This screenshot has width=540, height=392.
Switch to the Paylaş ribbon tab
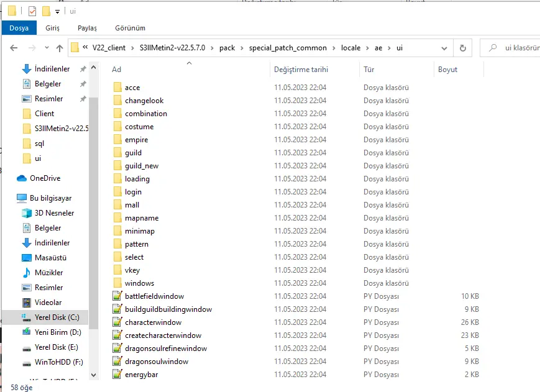[87, 28]
